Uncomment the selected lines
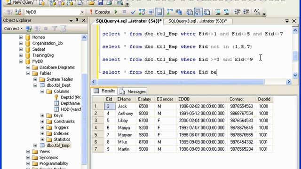 click(x=227, y=12)
